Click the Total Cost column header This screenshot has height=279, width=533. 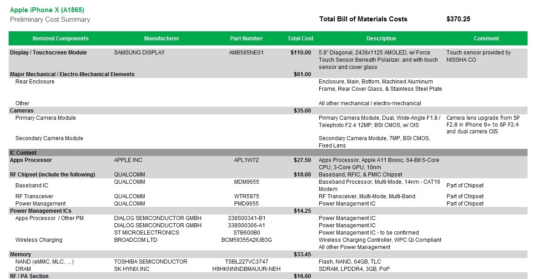point(300,38)
